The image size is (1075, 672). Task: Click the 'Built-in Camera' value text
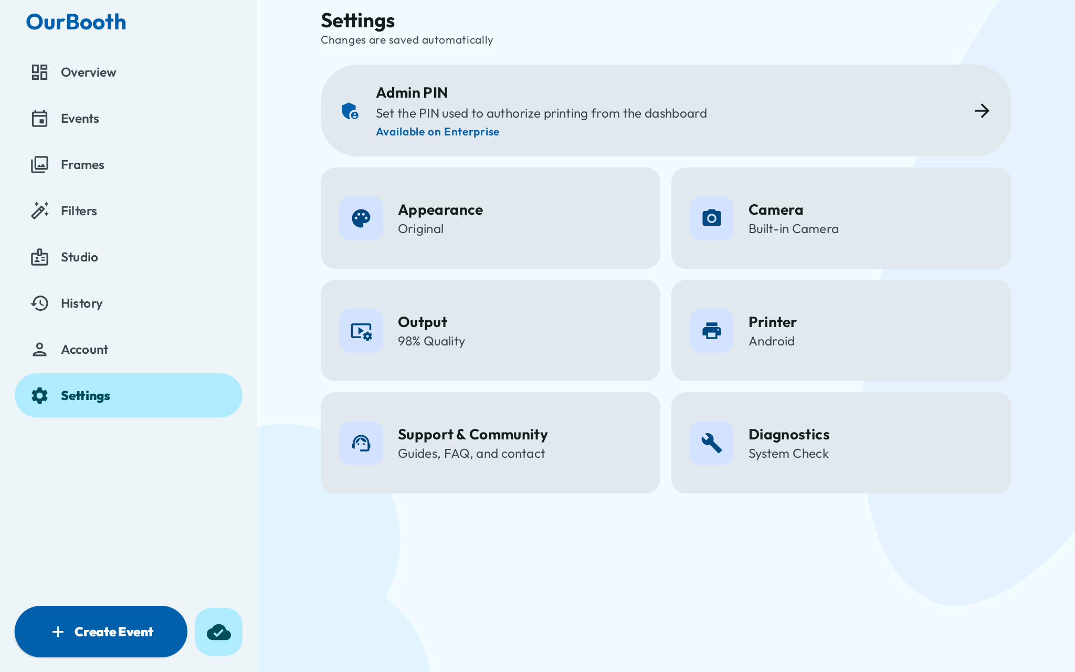pos(793,229)
